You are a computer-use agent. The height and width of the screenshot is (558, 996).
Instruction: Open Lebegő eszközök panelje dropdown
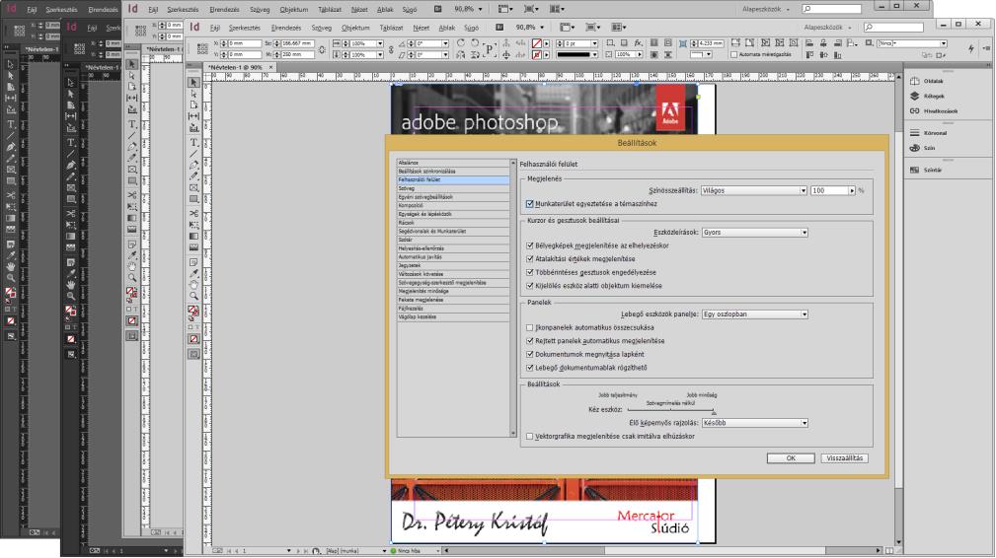click(x=754, y=314)
